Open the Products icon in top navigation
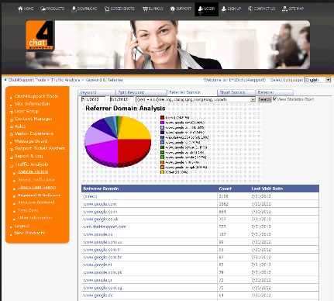Viewport: 334px width, 301px height. point(43,9)
